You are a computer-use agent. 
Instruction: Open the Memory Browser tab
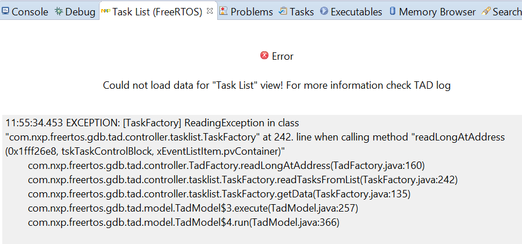pos(437,11)
